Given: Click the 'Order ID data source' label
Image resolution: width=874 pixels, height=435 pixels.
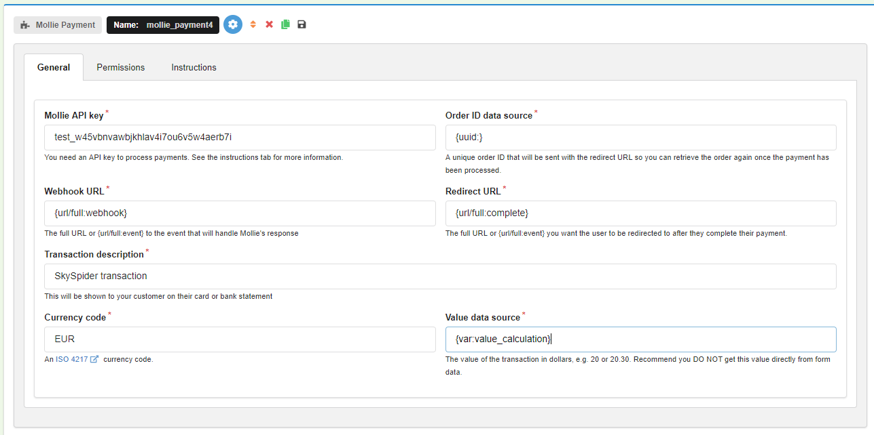Looking at the screenshot, I should pos(489,116).
